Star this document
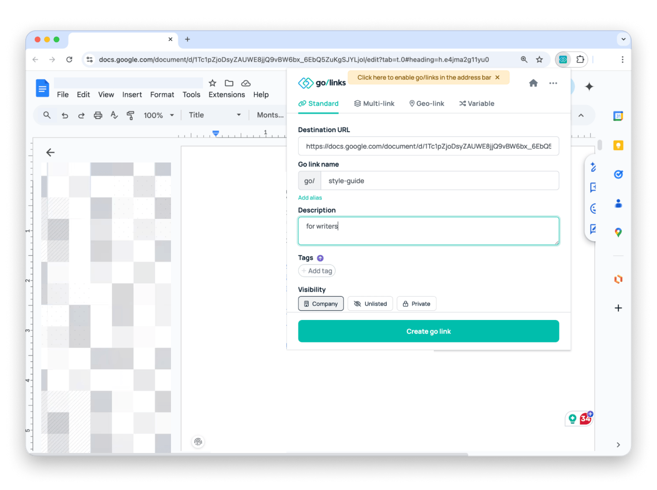657x490 pixels. (213, 83)
